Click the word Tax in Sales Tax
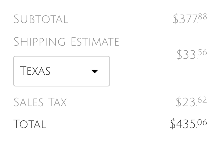 (x=57, y=102)
